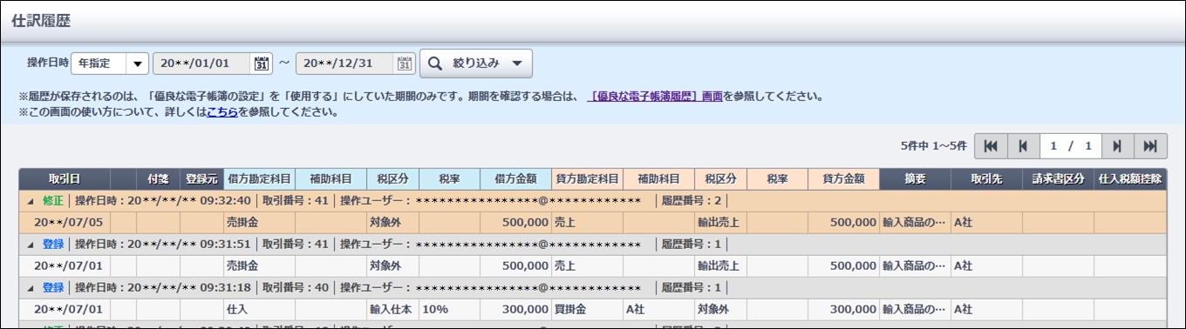The image size is (1186, 329).
Task: Click the 仕入 debit account cell
Action: coord(259,309)
